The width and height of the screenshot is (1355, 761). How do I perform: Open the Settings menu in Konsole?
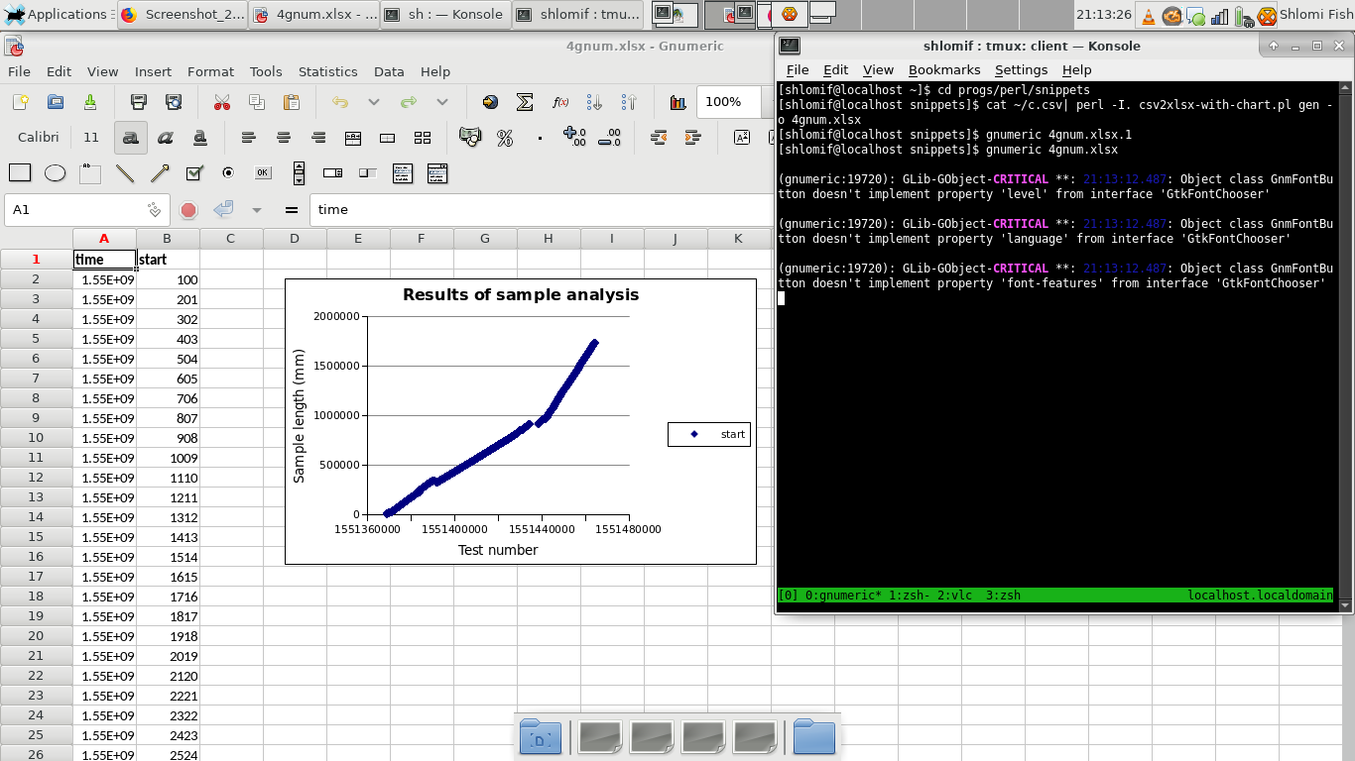(x=1021, y=69)
